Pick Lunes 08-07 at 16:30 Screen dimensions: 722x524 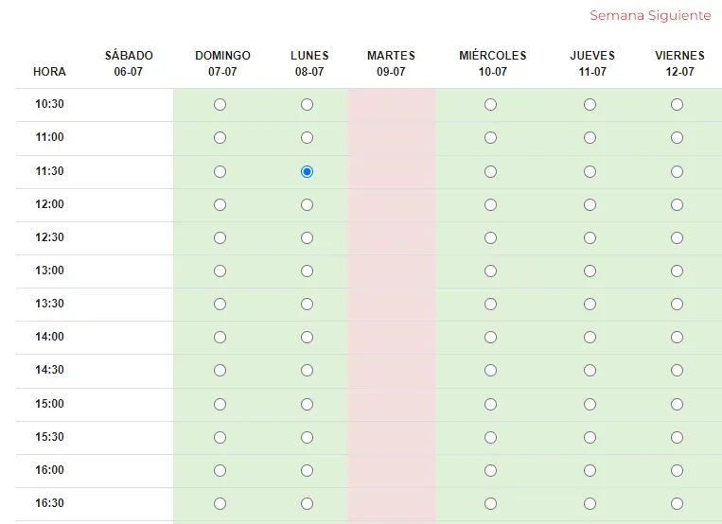pyautogui.click(x=307, y=503)
